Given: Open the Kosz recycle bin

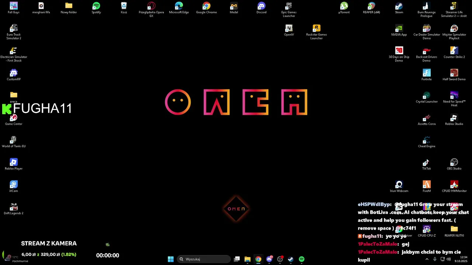Looking at the screenshot, I should (x=124, y=8).
